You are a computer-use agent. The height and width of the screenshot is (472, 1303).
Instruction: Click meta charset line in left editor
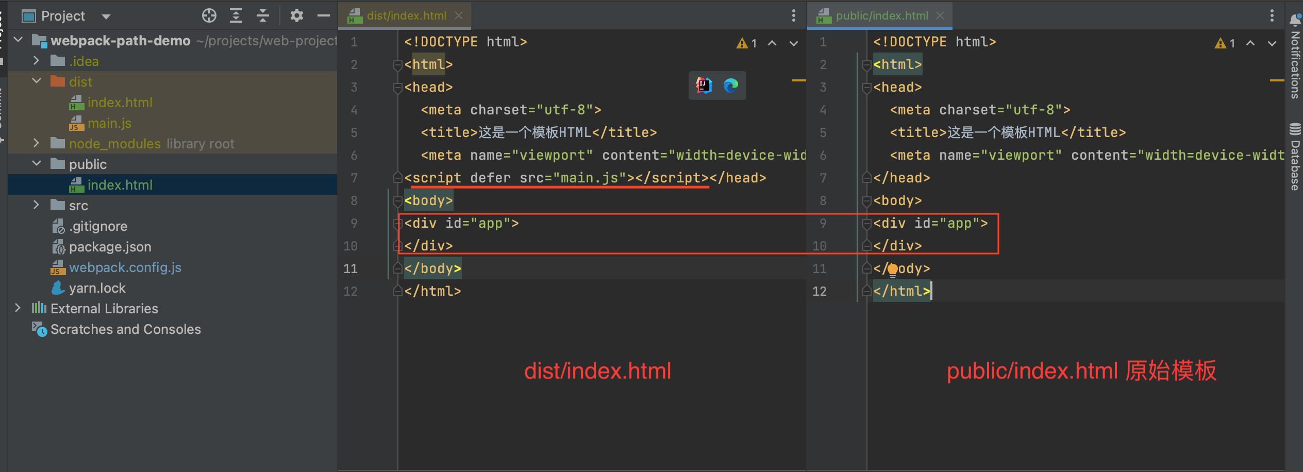[511, 110]
